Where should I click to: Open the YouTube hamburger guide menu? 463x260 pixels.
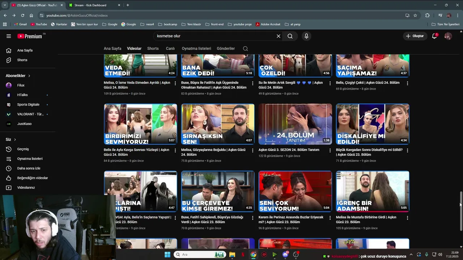click(9, 36)
